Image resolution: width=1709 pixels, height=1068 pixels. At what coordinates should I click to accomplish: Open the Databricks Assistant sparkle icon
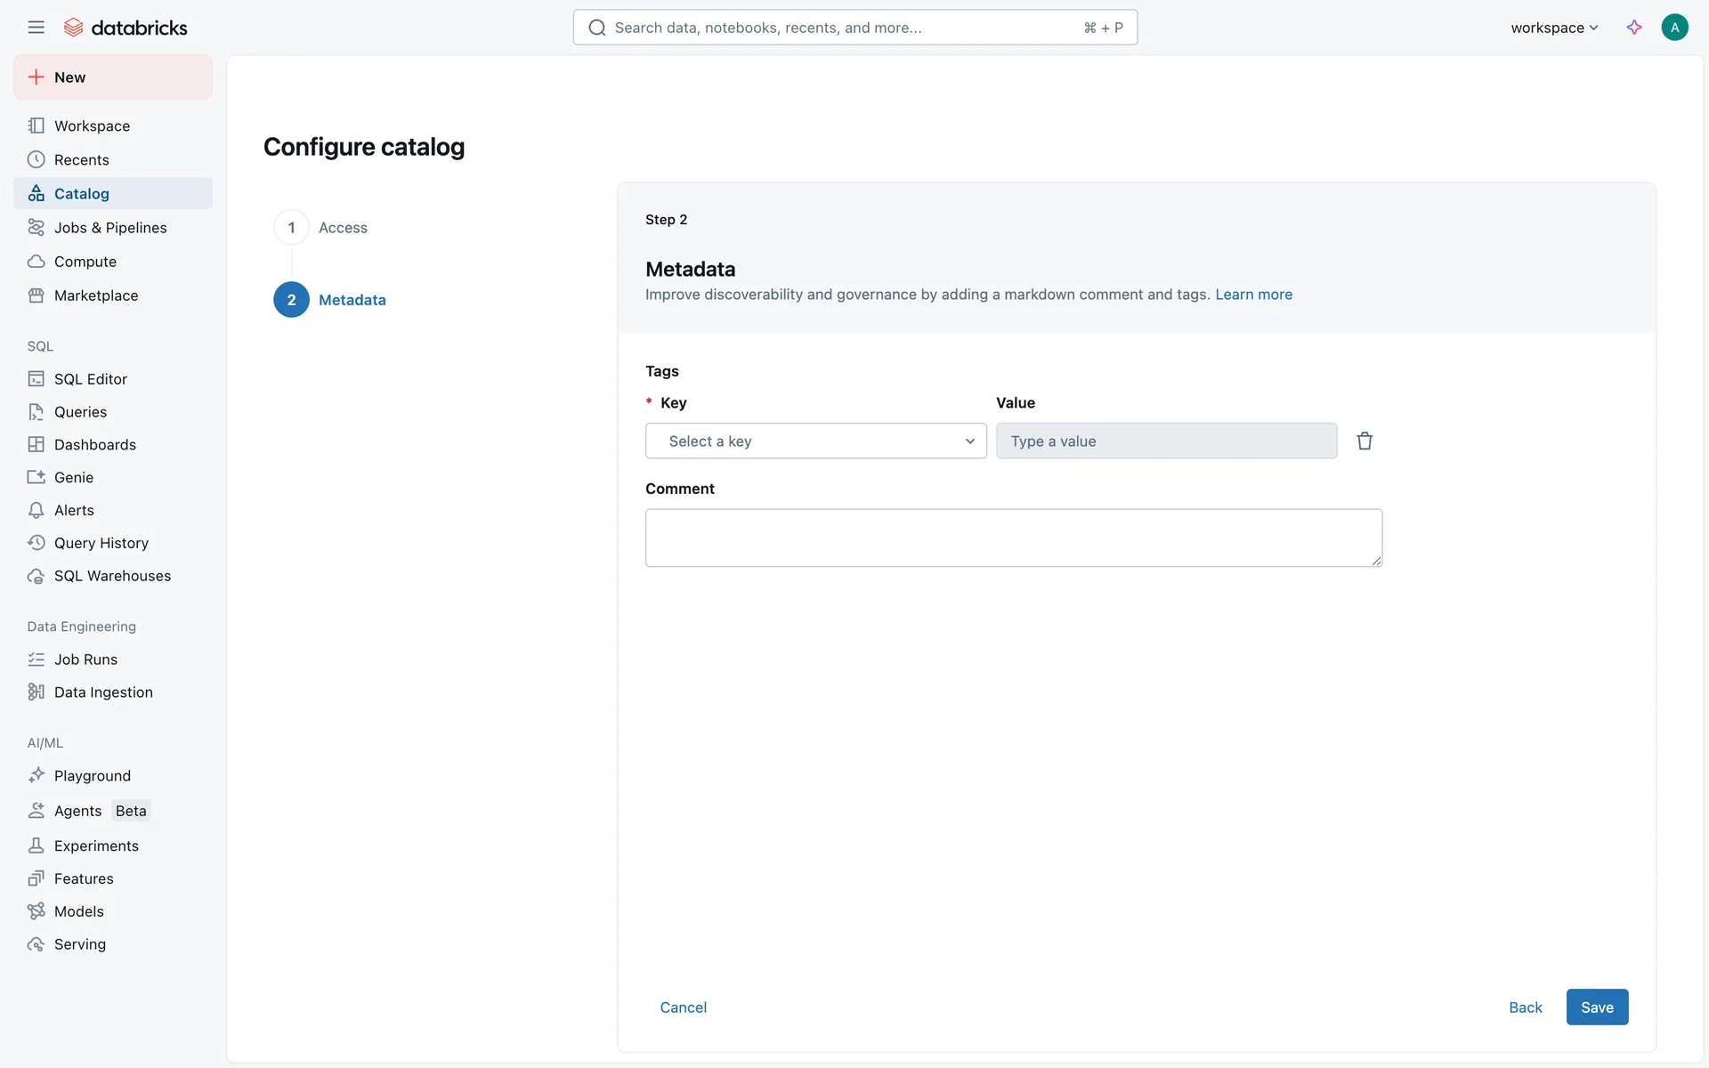coord(1634,28)
